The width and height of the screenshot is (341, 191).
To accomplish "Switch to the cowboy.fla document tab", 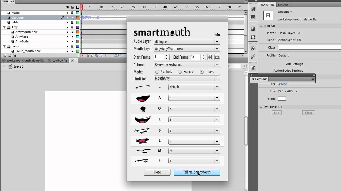I will click(x=59, y=60).
